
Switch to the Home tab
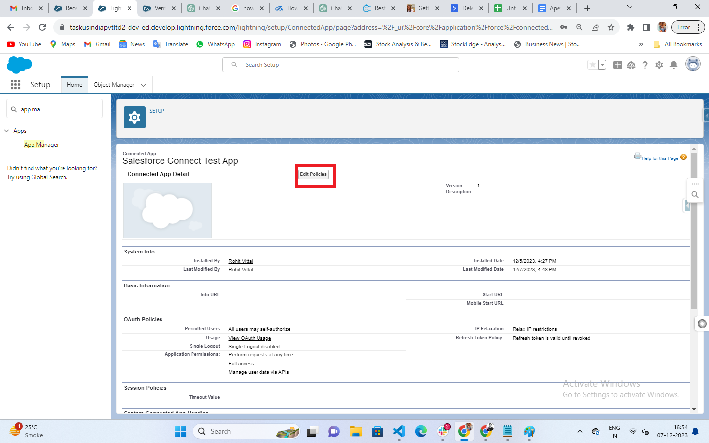click(x=74, y=85)
